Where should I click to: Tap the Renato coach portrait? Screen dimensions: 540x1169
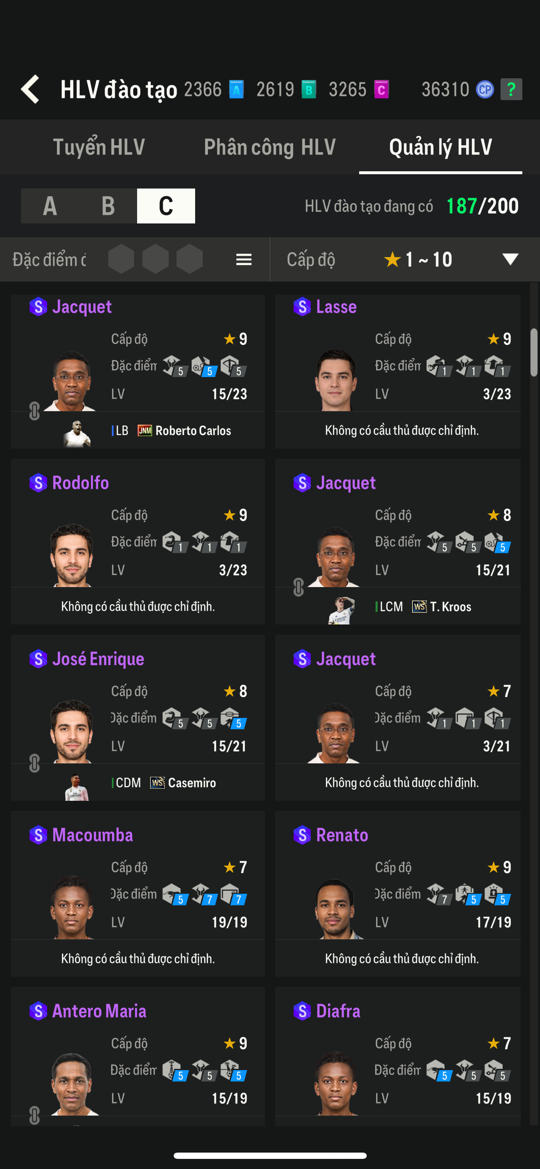tap(336, 909)
